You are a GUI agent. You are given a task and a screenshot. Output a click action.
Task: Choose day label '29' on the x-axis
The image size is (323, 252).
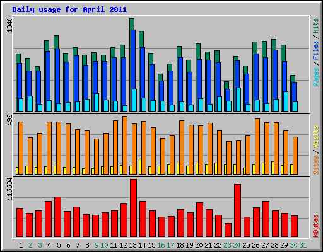284,245
